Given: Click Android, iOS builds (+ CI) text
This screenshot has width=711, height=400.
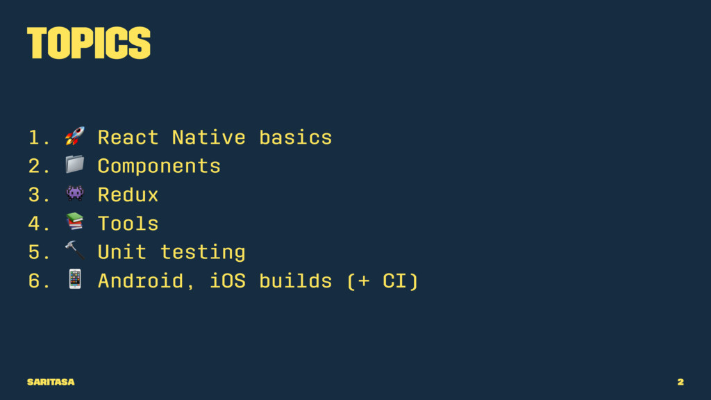Looking at the screenshot, I should 258,281.
